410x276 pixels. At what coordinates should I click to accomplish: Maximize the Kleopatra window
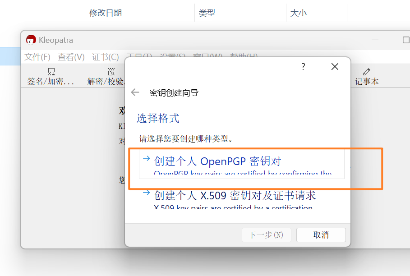pos(405,40)
